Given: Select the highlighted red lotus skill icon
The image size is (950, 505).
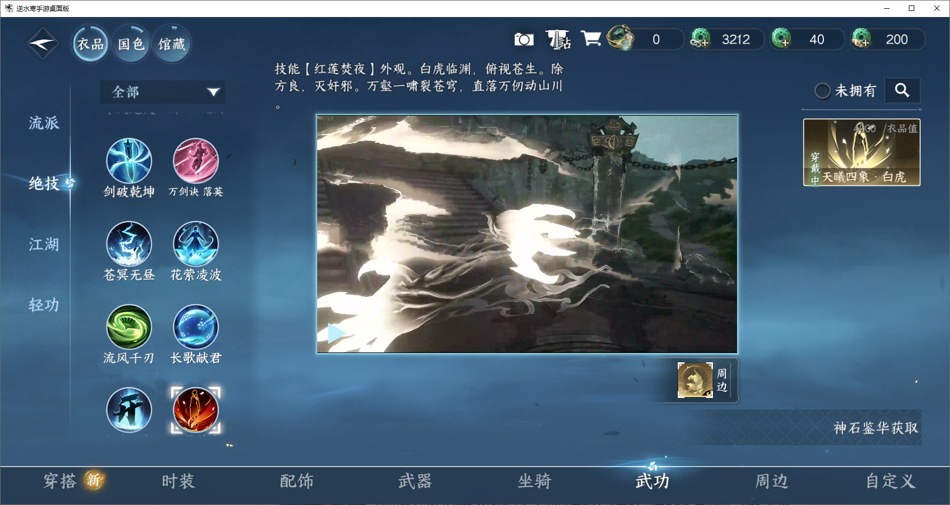Looking at the screenshot, I should 196,410.
